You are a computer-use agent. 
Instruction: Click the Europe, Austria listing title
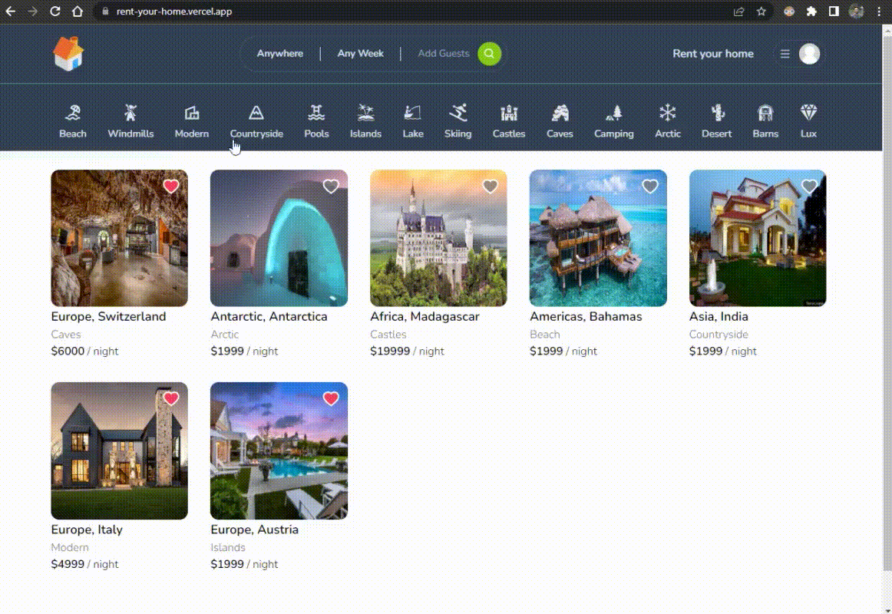[x=254, y=530]
